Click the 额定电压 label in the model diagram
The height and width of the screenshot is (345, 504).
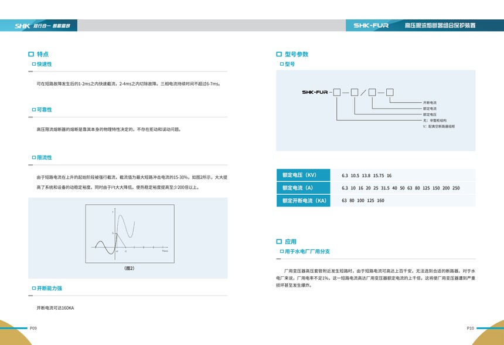(x=430, y=114)
